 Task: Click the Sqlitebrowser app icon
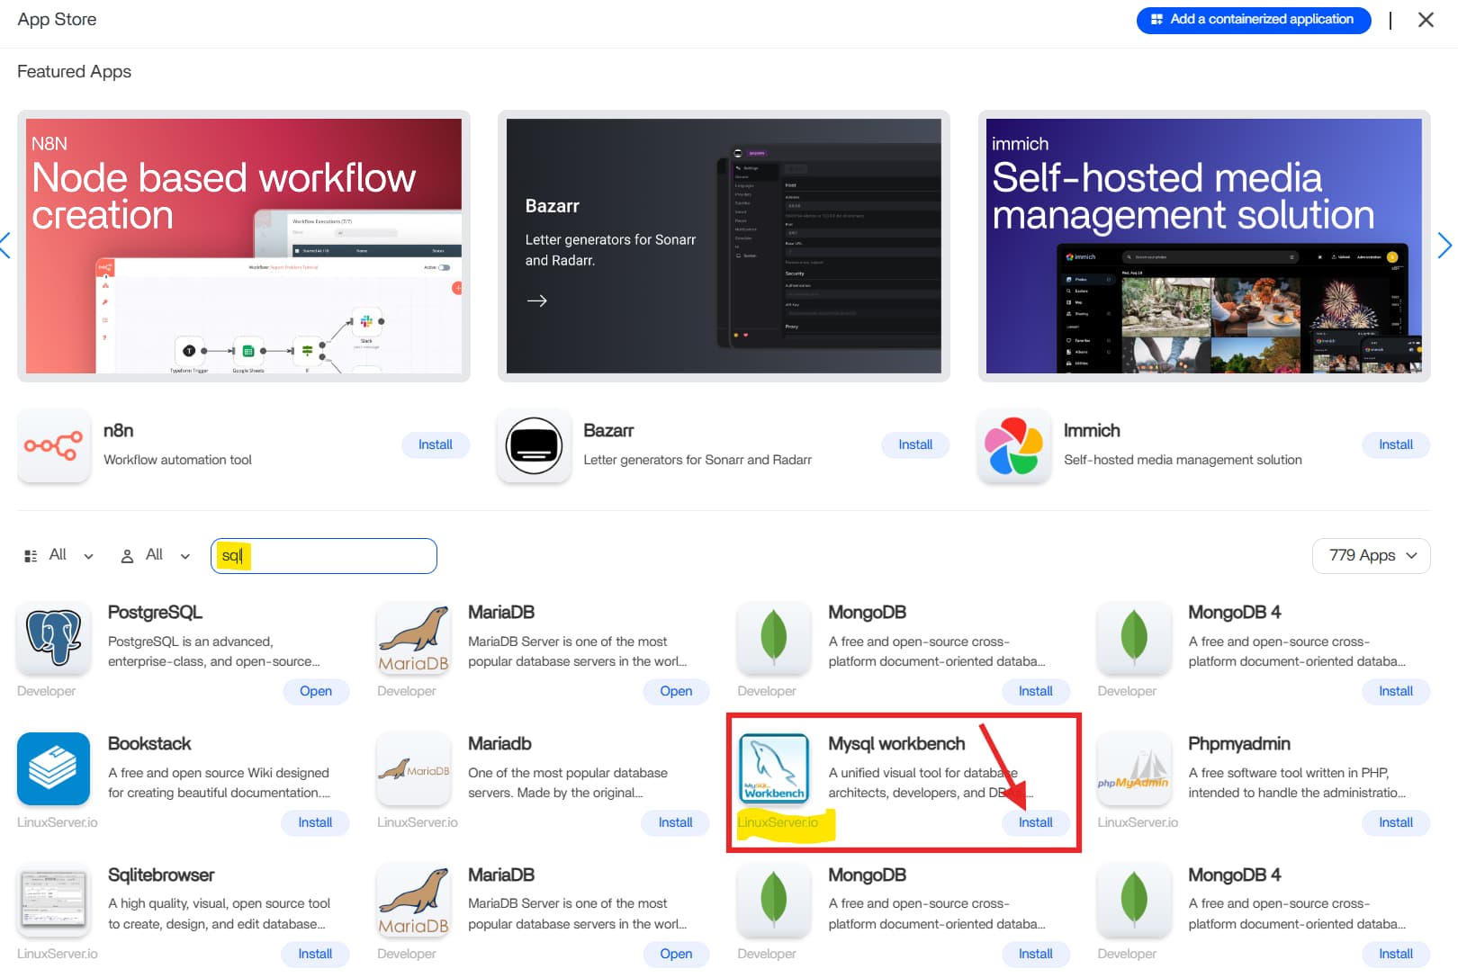coord(53,900)
